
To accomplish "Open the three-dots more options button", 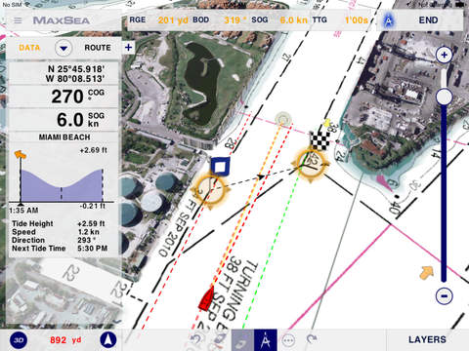I will (x=288, y=340).
